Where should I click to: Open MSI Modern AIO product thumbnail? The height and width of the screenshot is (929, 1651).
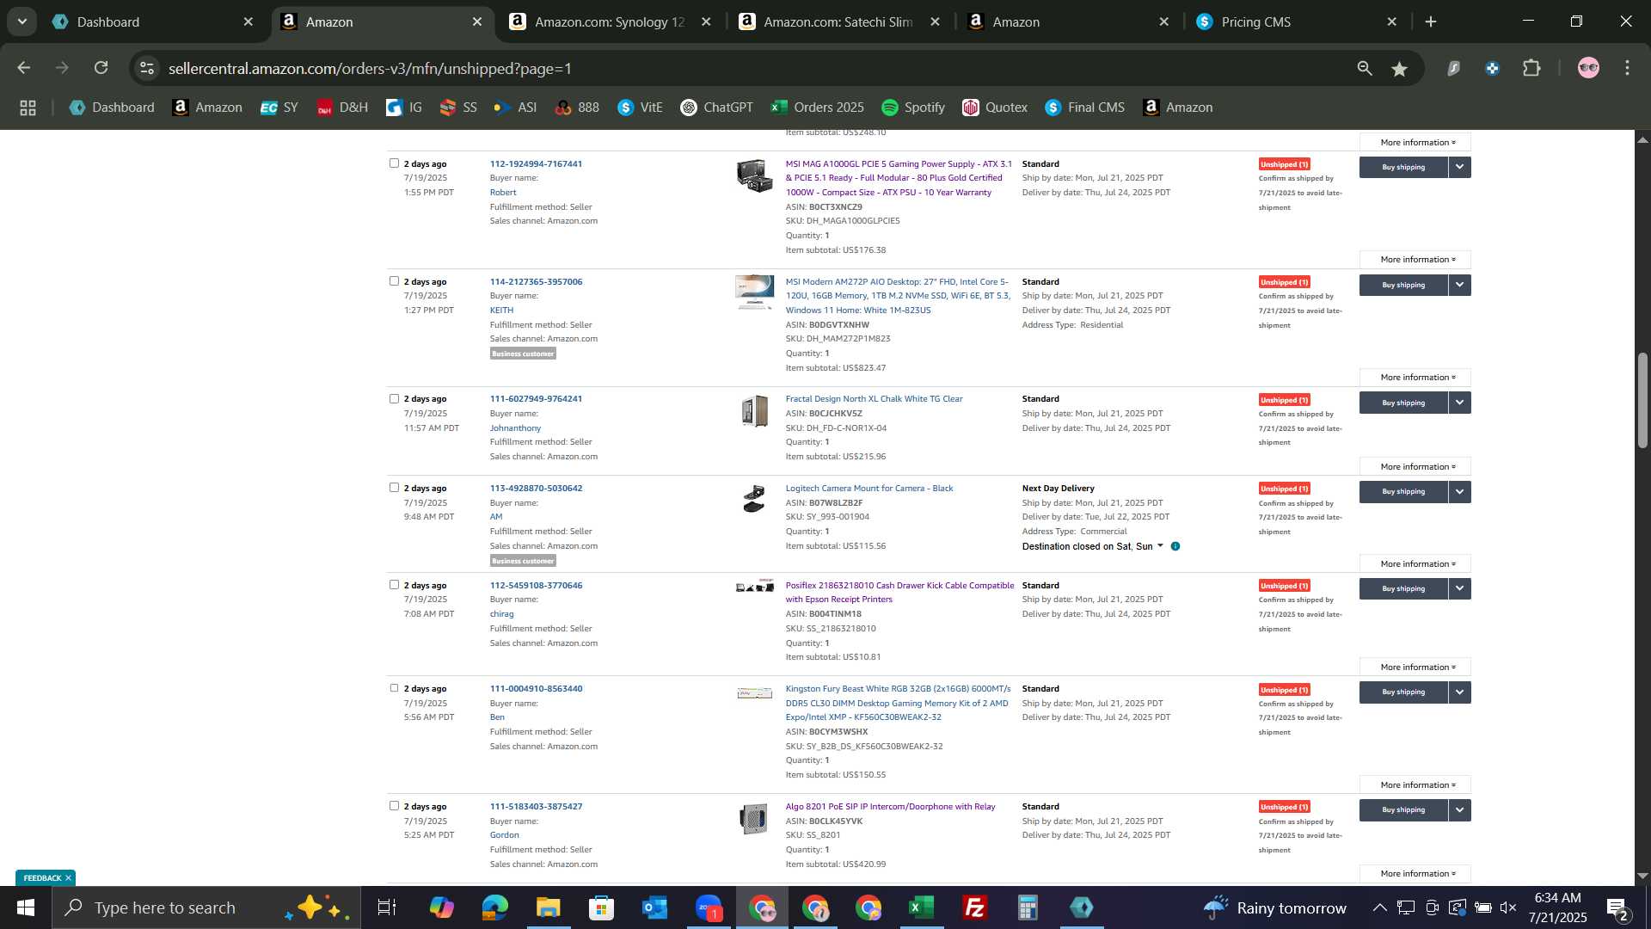coord(754,292)
